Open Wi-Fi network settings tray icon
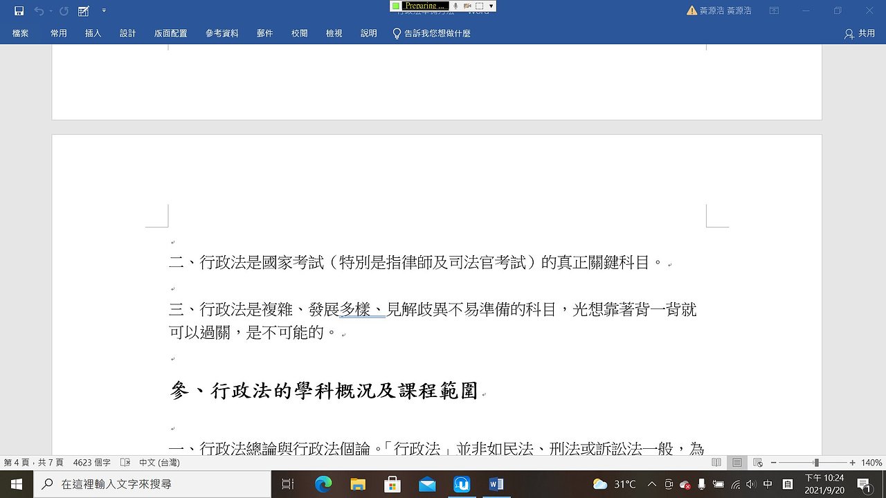Viewport: 886px width, 498px height. point(736,484)
